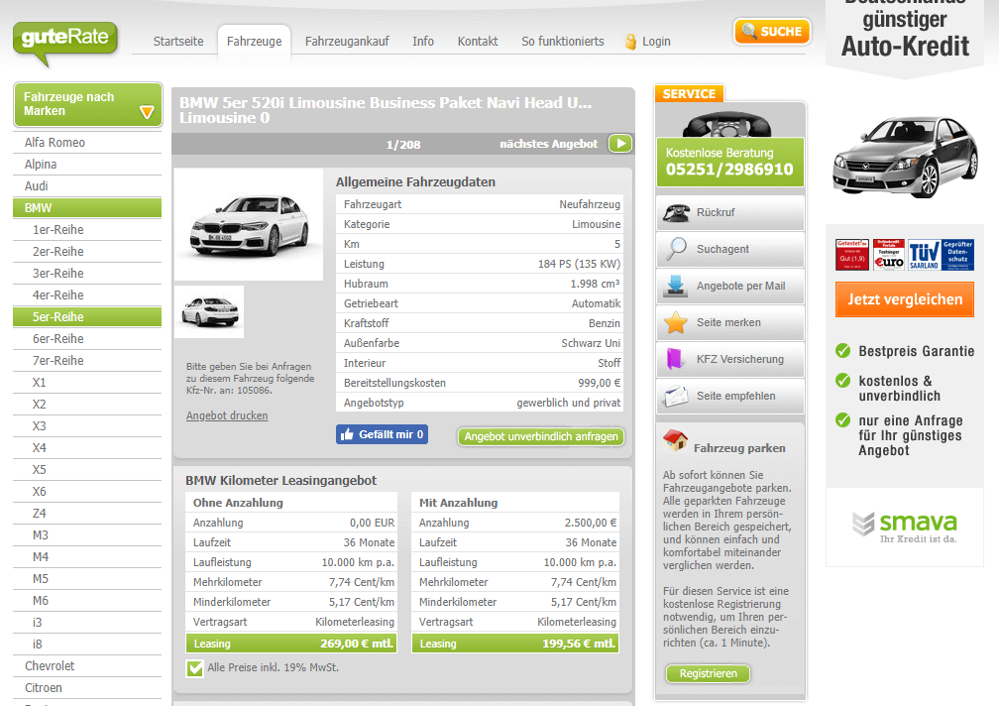Screen dimensions: 999x706
Task: Open the Kontakt menu item
Action: (x=478, y=42)
